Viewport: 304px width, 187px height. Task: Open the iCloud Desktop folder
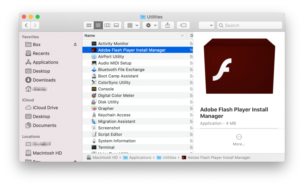point(38,116)
